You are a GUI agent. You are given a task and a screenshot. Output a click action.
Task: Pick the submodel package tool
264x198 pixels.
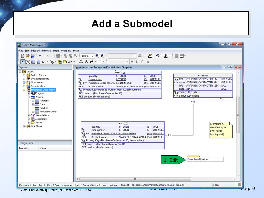(60, 62)
